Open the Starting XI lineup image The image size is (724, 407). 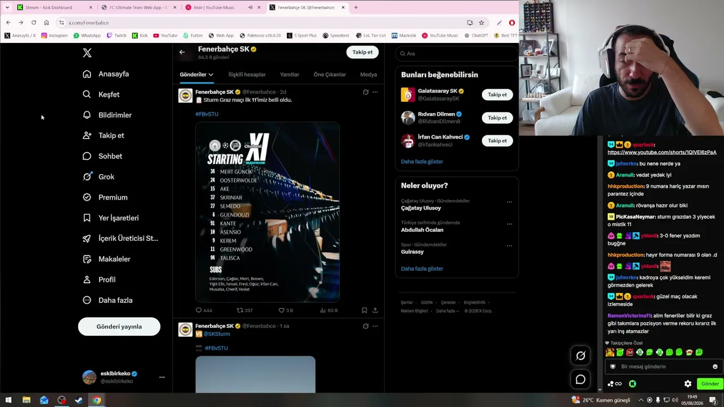pos(268,212)
